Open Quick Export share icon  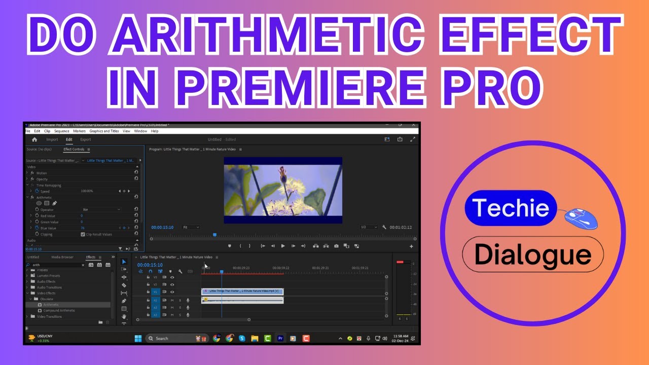click(400, 139)
